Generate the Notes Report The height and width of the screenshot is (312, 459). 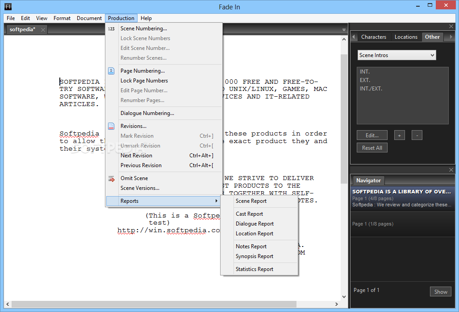259,246
